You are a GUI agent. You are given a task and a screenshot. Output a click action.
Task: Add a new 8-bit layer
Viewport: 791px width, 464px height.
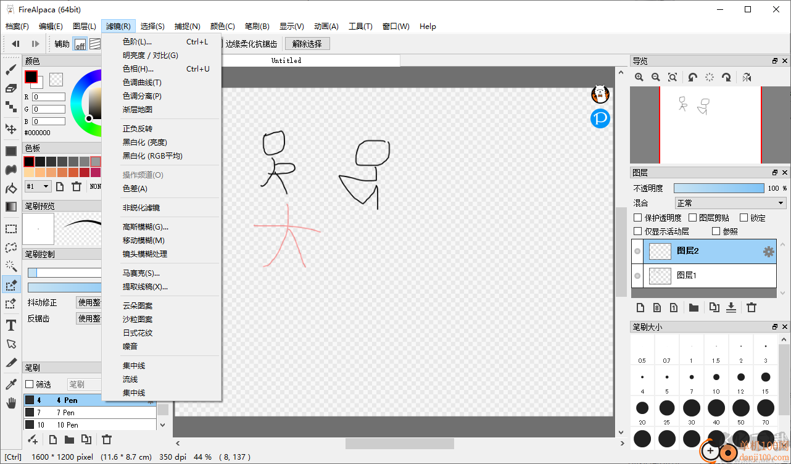pyautogui.click(x=657, y=307)
